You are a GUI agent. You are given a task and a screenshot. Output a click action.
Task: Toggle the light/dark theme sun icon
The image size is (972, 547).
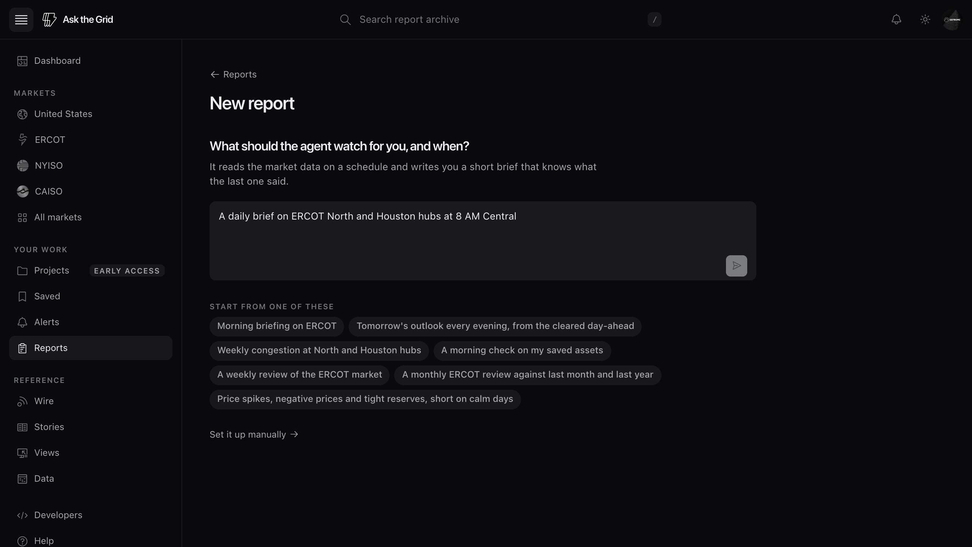coord(925,20)
